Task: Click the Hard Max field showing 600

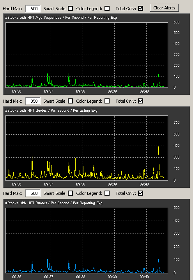Action: [x=33, y=9]
